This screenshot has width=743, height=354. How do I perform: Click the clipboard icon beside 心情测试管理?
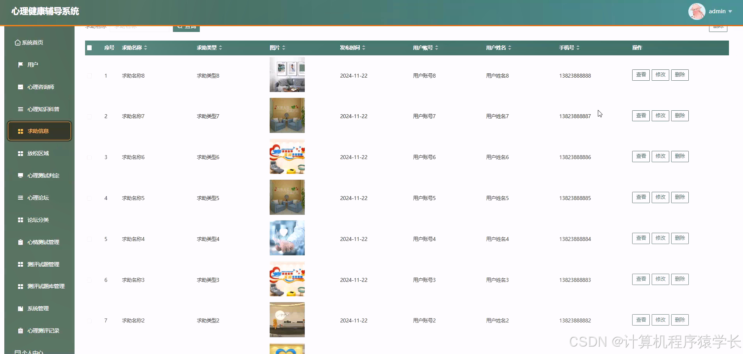(x=20, y=242)
